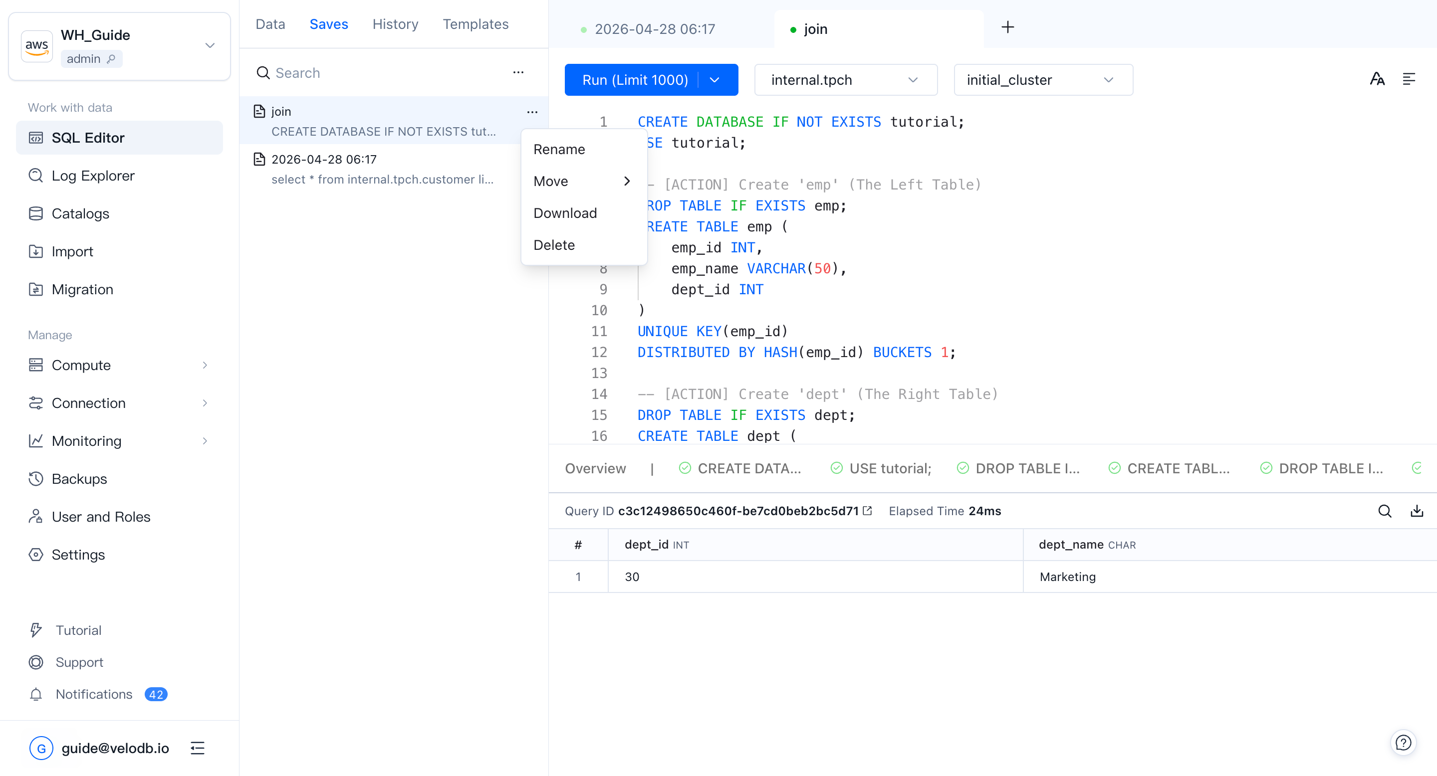Run the query with 1000 limit
The height and width of the screenshot is (776, 1437).
(634, 80)
